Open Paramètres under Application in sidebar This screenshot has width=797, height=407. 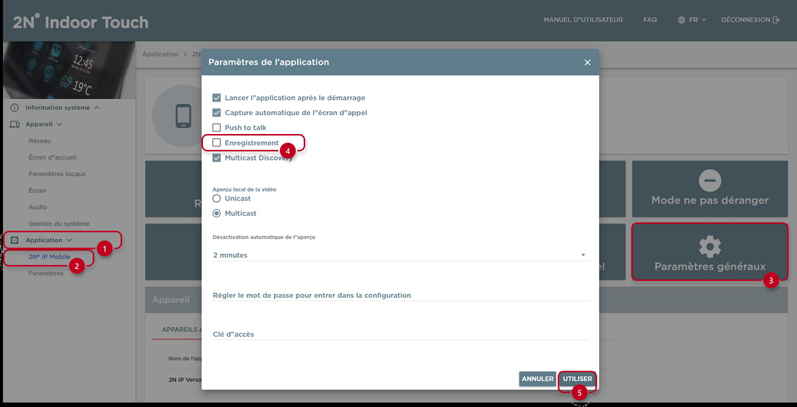click(x=46, y=273)
